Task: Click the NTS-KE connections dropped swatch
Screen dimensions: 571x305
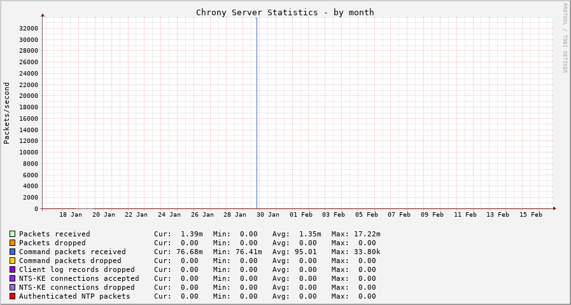Action: (x=12, y=288)
